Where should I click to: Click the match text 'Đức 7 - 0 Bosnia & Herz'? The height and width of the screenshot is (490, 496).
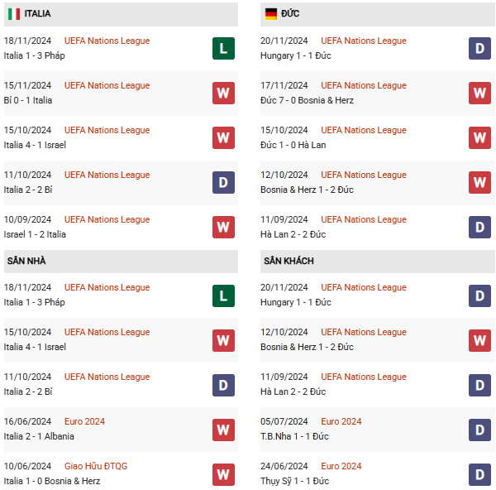click(x=307, y=100)
